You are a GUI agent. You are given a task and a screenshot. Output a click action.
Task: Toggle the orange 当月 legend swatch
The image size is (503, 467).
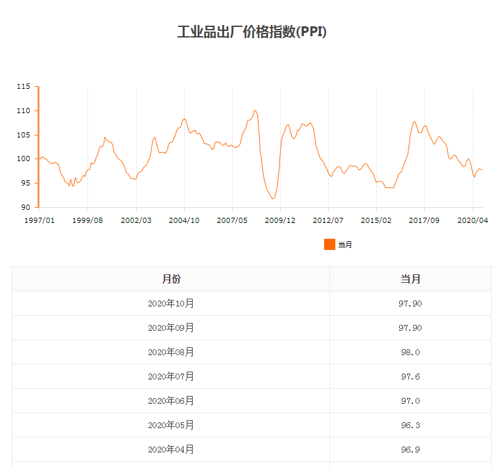coord(329,245)
